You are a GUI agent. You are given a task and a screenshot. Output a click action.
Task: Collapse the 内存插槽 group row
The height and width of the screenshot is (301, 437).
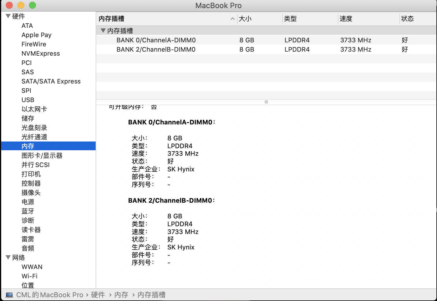coord(103,30)
